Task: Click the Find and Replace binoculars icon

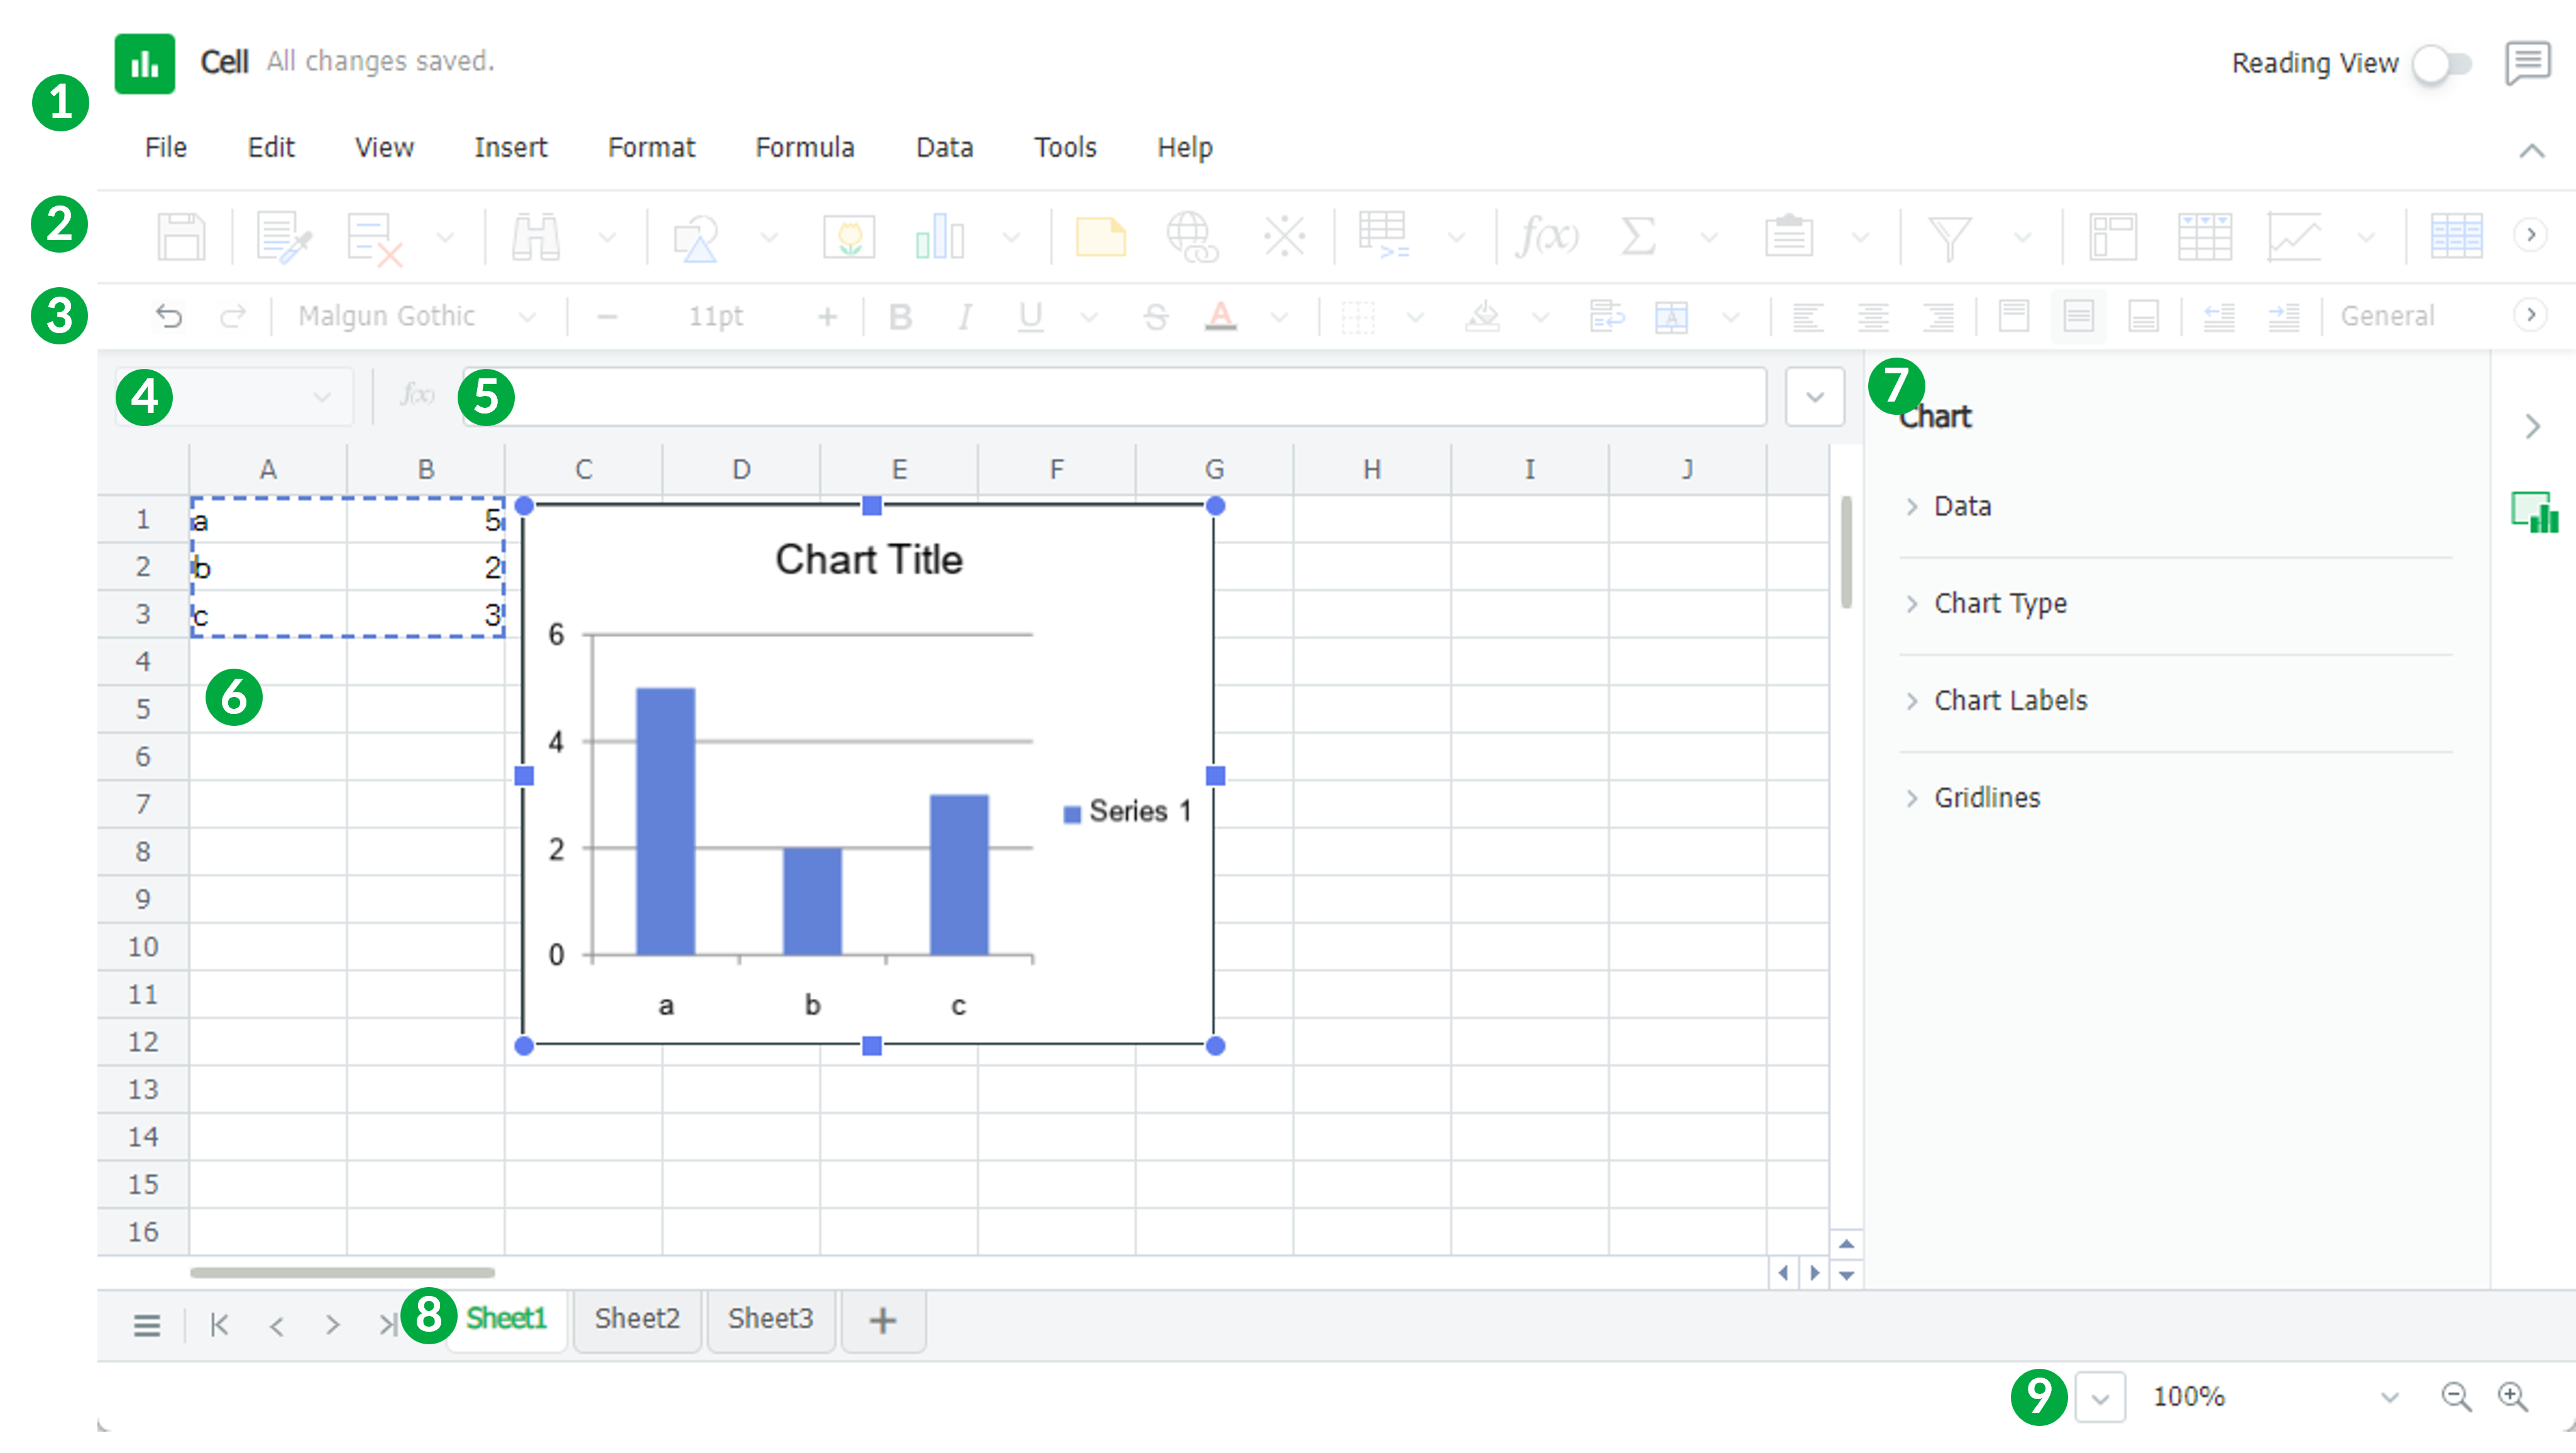Action: (536, 237)
